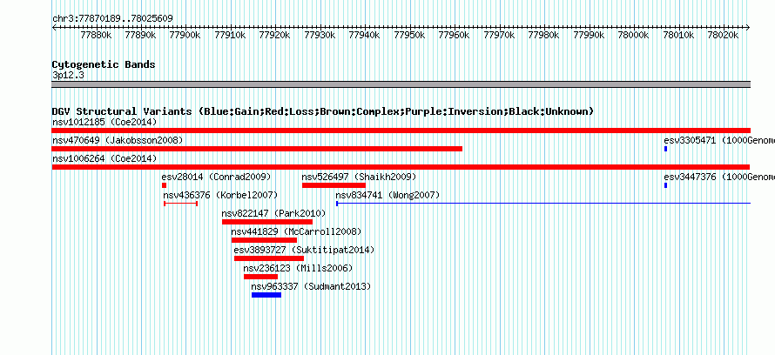
Task: Click ruler at 77930k position
Action: (320, 35)
